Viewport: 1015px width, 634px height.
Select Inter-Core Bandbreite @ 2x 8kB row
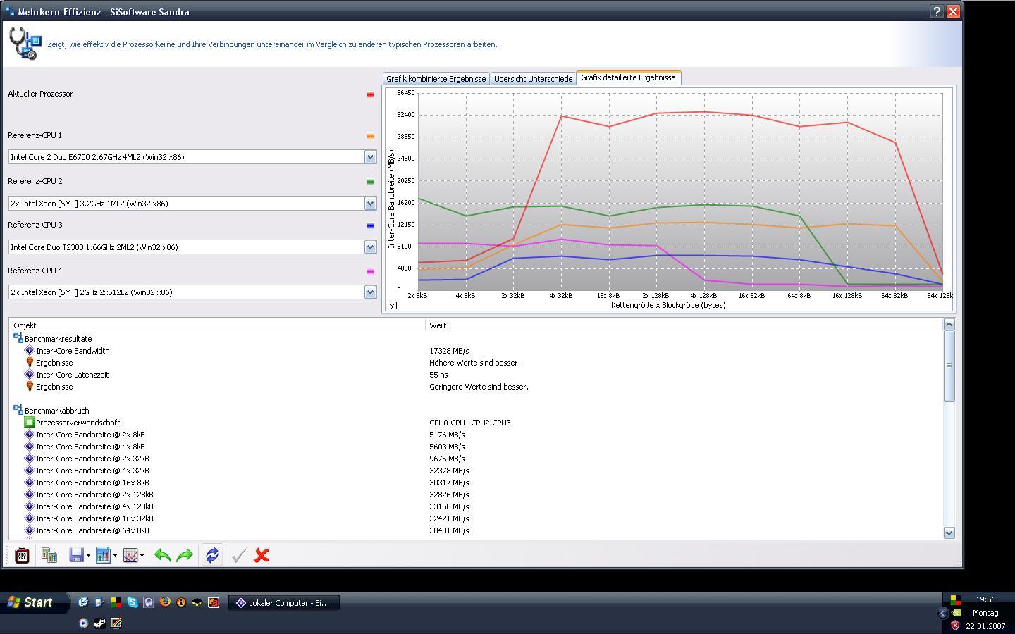[x=476, y=435]
